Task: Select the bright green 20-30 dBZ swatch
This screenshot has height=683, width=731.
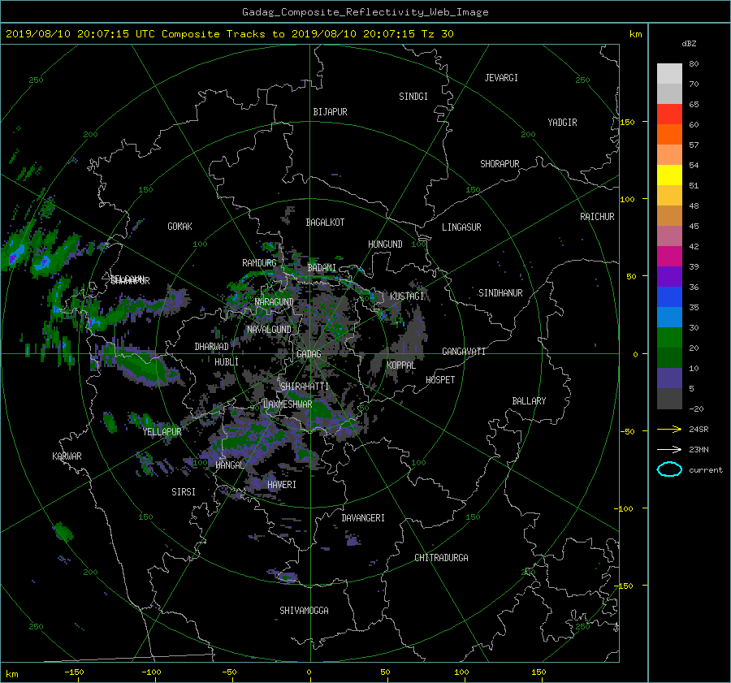Action: tap(669, 338)
